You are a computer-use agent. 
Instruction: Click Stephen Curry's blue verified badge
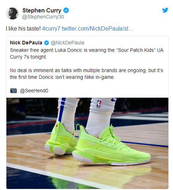(x=66, y=10)
